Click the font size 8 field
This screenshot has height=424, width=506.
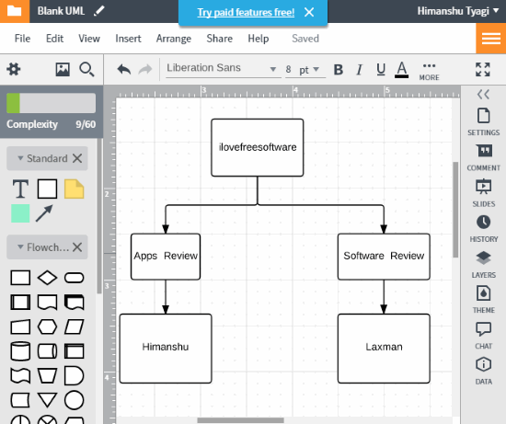[289, 69]
